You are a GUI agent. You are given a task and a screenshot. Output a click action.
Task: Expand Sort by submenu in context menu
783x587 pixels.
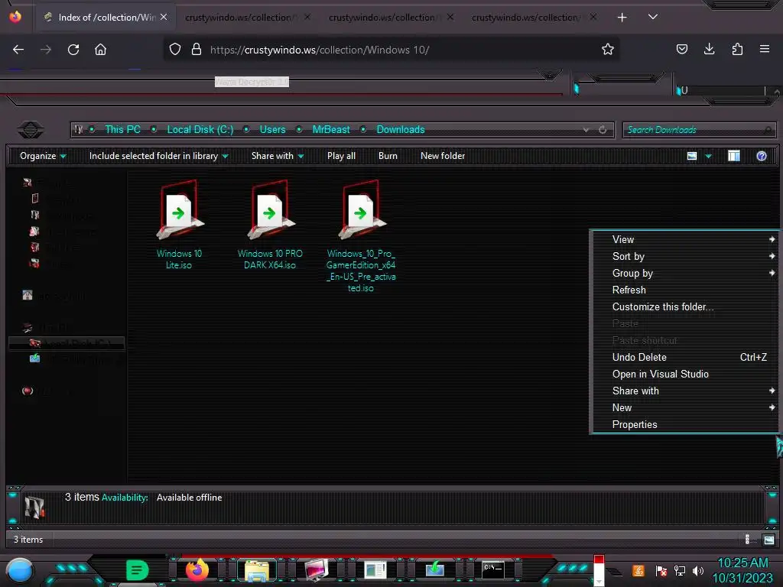685,257
